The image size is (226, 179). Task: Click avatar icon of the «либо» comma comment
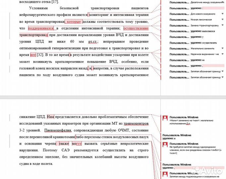click(x=165, y=144)
